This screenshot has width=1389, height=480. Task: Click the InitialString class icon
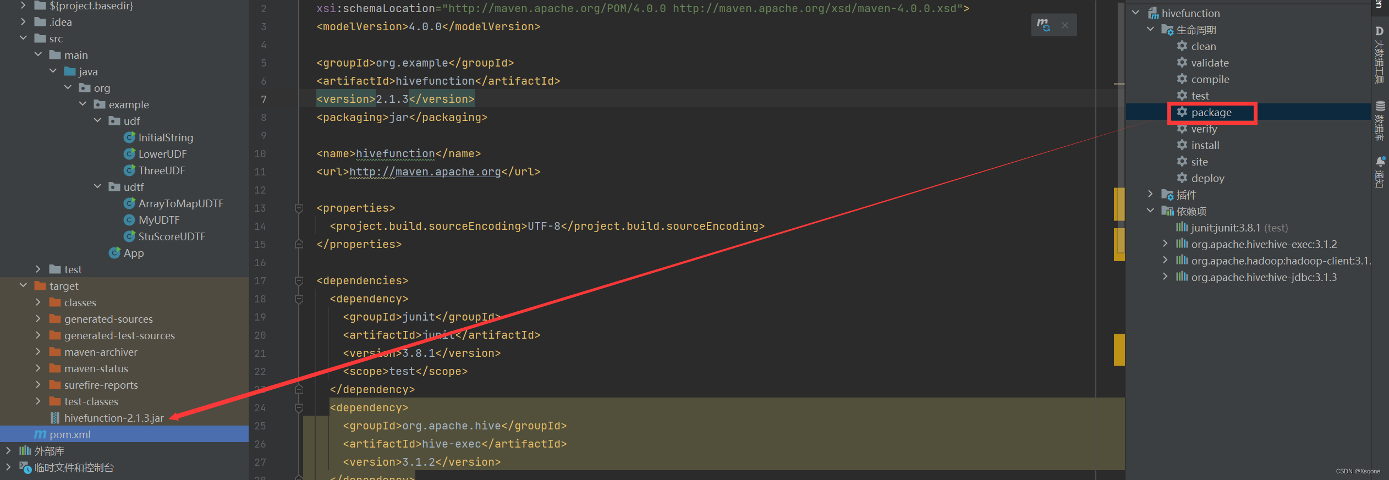pyautogui.click(x=129, y=137)
